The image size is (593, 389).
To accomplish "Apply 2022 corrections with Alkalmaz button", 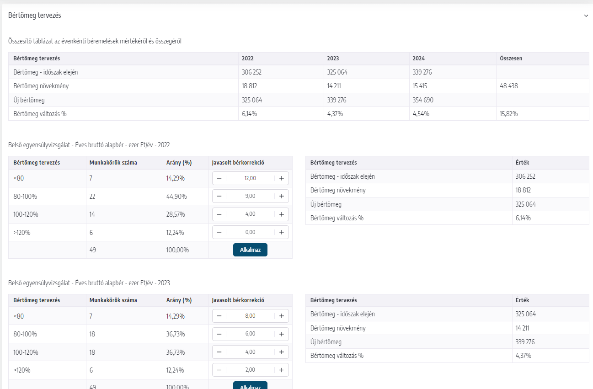I will [250, 250].
